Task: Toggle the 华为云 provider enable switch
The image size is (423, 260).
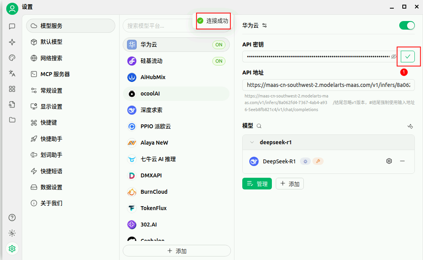Action: (407, 26)
